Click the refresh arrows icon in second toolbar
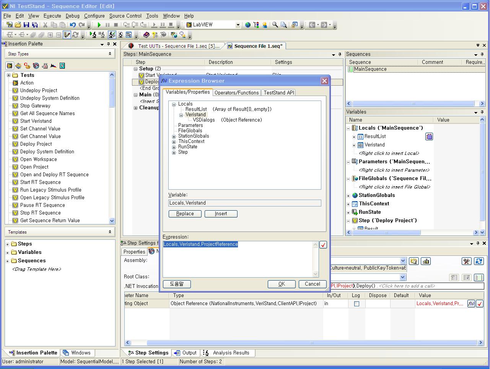 75,35
